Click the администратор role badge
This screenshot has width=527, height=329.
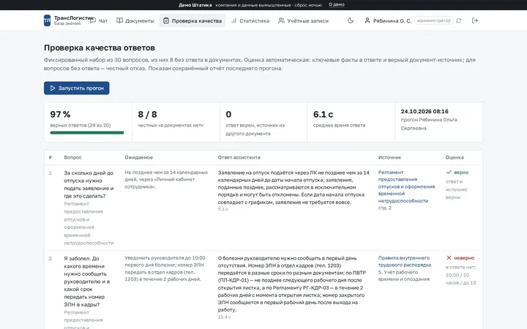click(433, 20)
